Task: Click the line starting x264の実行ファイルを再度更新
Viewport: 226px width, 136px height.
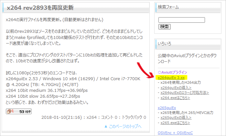Action: tap(55, 20)
